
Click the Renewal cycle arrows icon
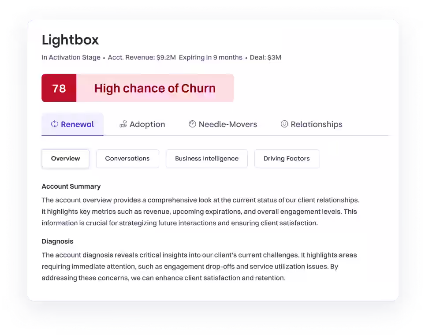click(55, 124)
